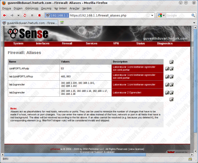The width and height of the screenshot is (198, 163).
Task: Open the back/forward history dropdown arrow
Action: 18,15
